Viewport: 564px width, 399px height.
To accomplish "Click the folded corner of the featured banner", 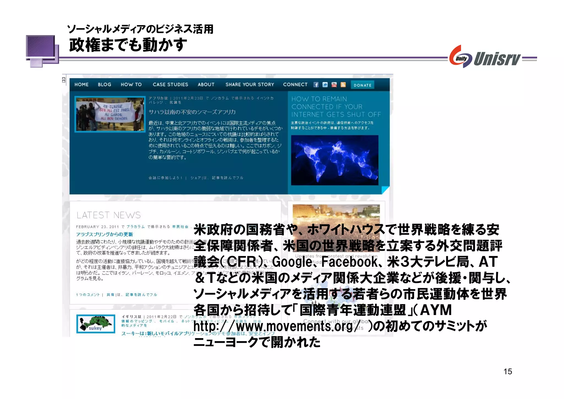I will (385, 190).
